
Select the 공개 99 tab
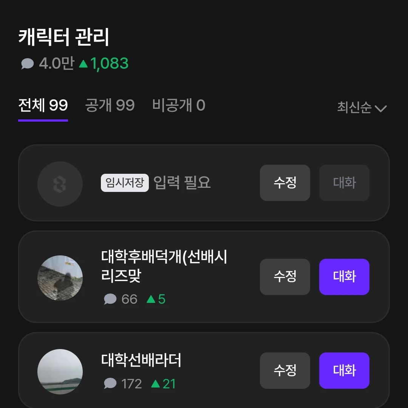110,105
